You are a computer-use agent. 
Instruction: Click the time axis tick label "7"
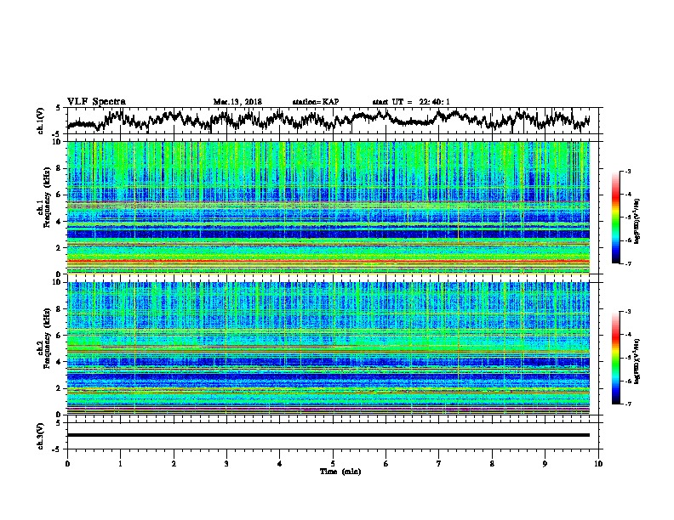[x=439, y=464]
